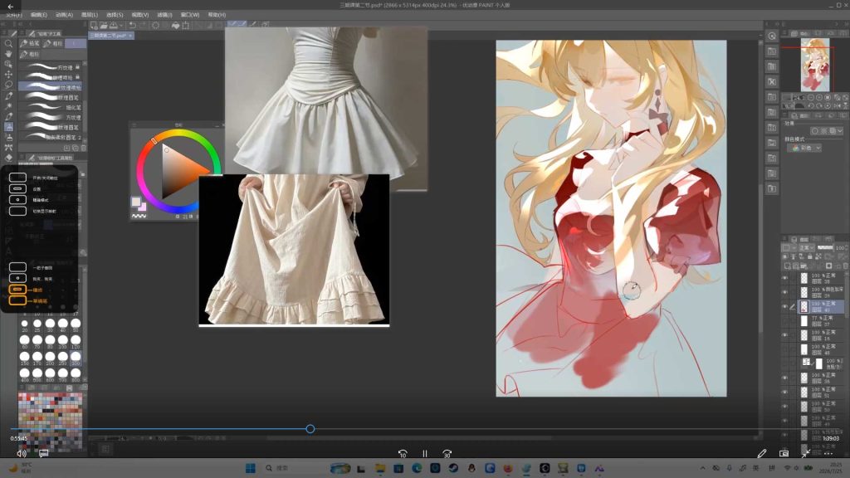The image size is (850, 478).
Task: Open the Edit (E) menu
Action: pos(38,15)
